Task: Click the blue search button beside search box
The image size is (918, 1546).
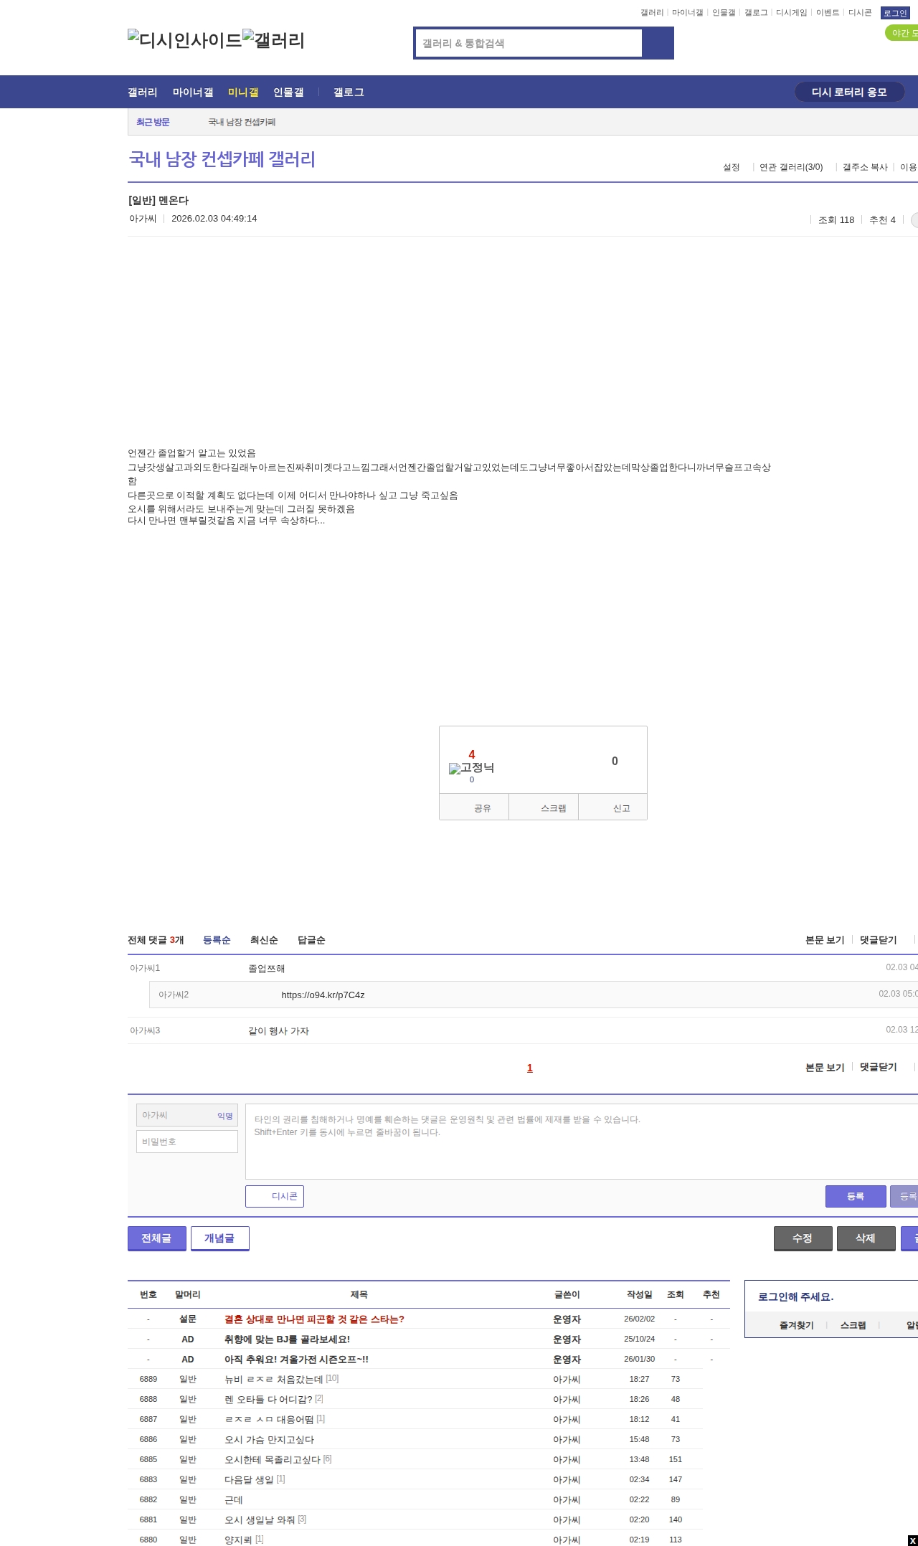Action: (x=658, y=43)
